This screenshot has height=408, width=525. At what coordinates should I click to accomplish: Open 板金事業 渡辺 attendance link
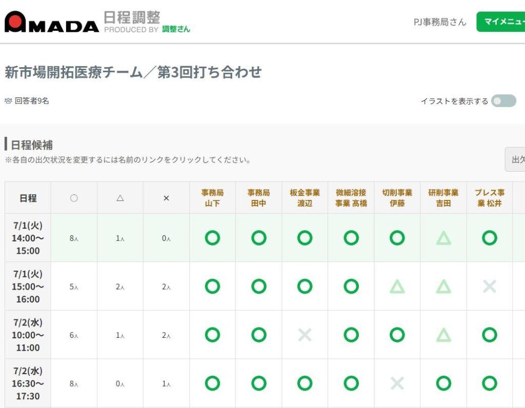pos(305,198)
